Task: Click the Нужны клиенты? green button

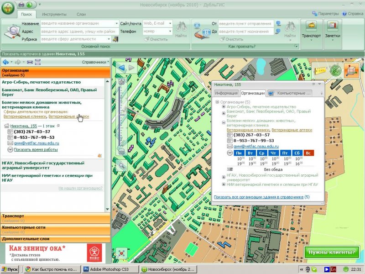Action: pos(332,253)
